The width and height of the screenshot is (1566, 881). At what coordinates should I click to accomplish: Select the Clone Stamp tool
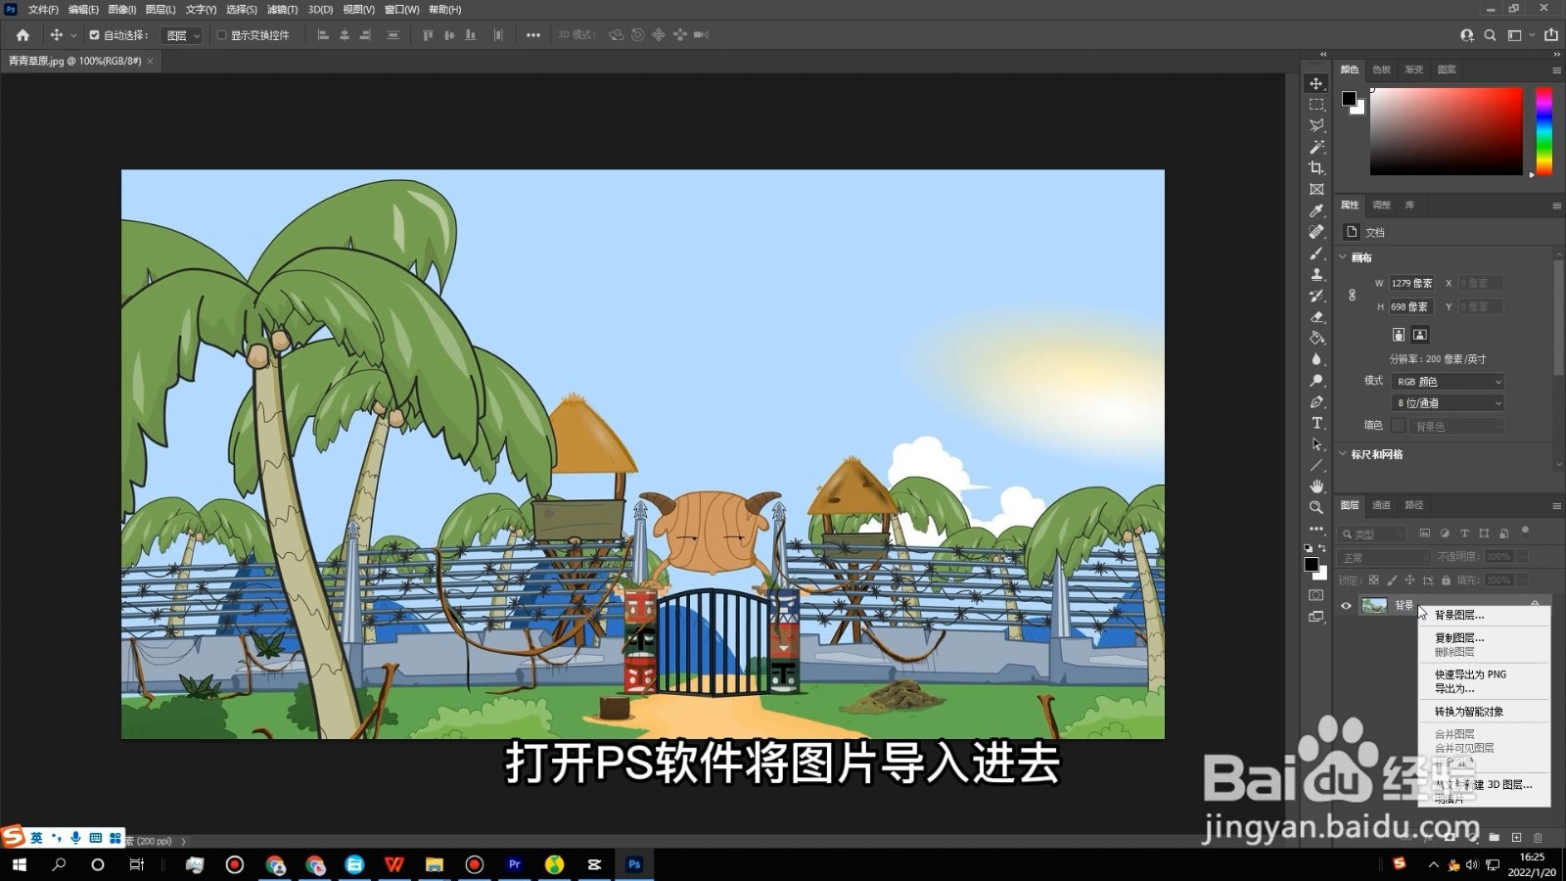(x=1316, y=274)
